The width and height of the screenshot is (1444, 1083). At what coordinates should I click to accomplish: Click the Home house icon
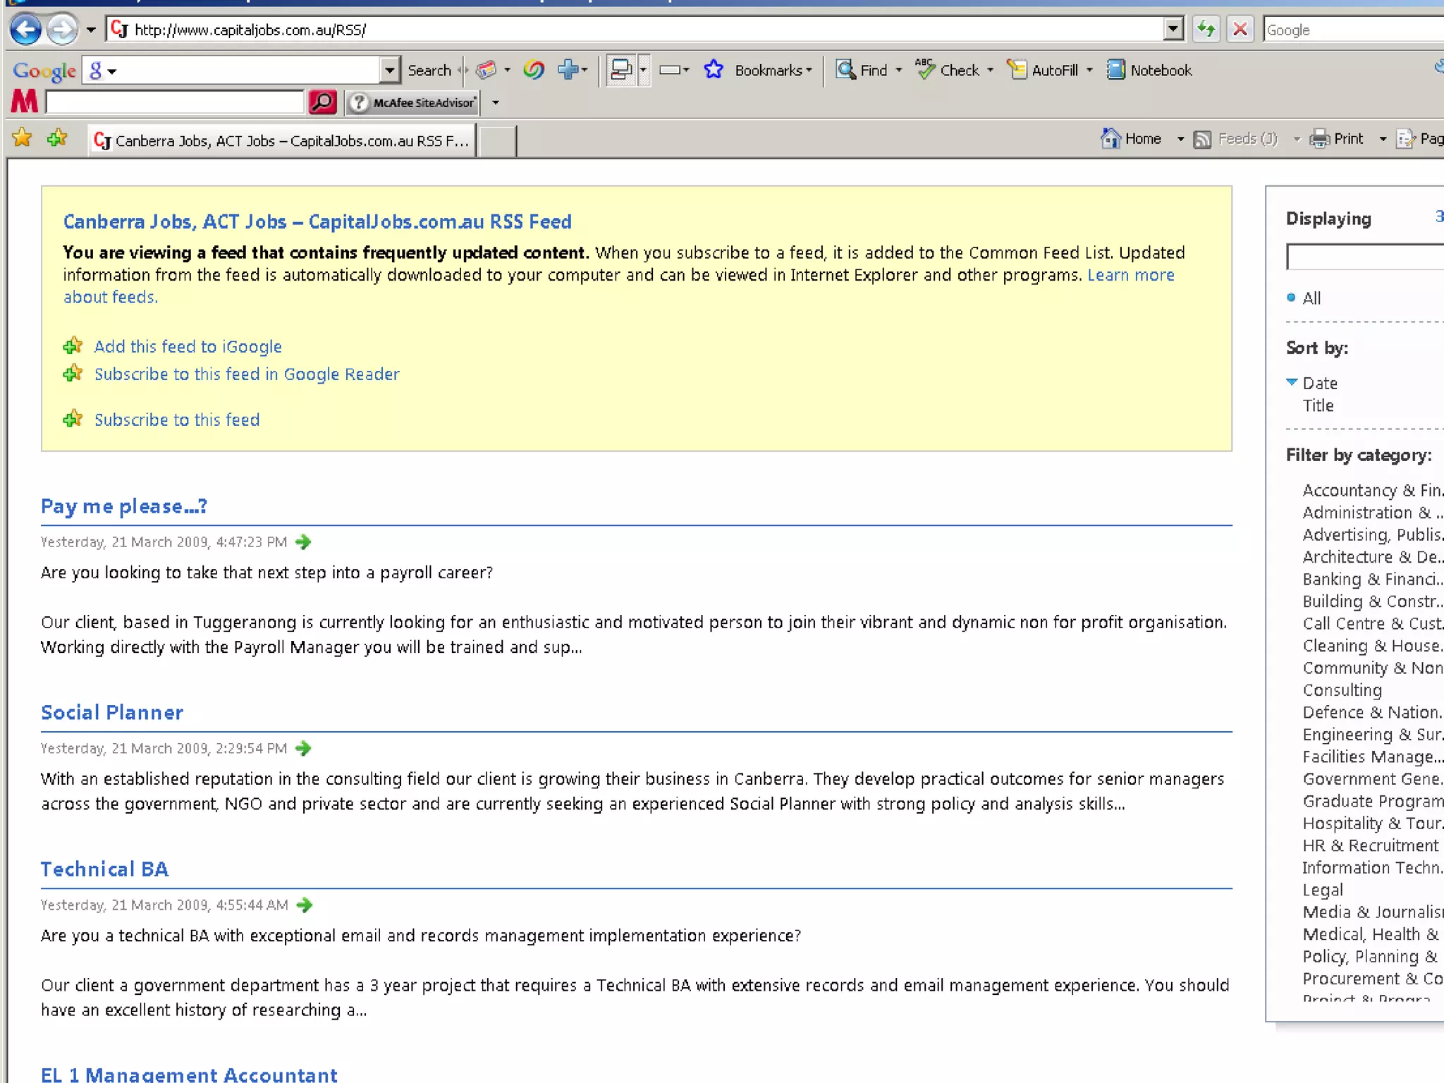click(x=1111, y=139)
